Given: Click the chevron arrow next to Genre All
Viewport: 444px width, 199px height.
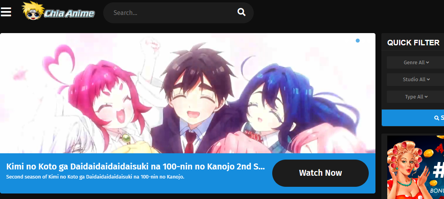Looking at the screenshot, I should [x=427, y=63].
